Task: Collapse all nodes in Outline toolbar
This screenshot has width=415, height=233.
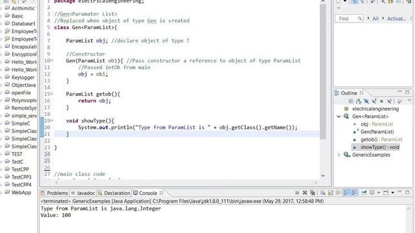Action: [x=351, y=101]
